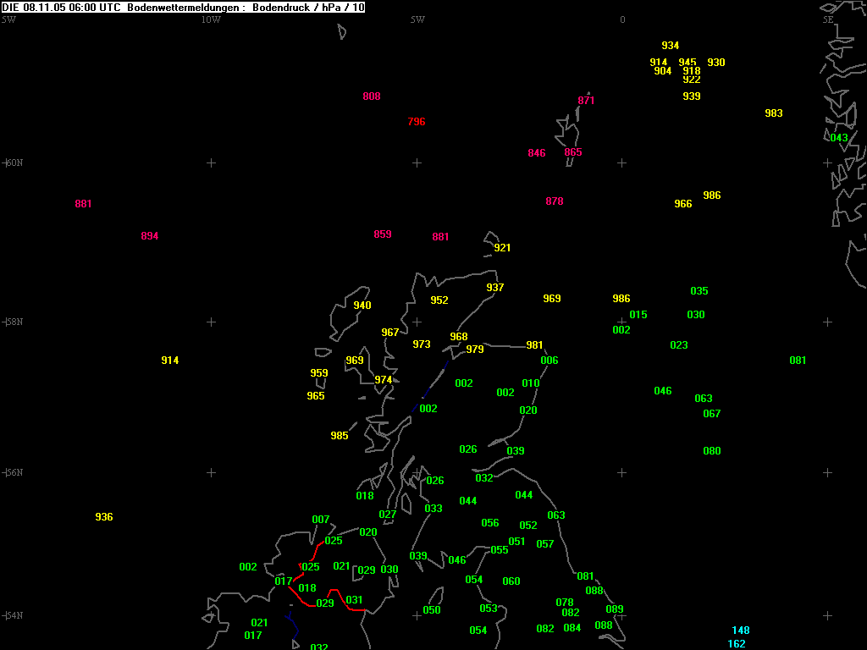Click the red station value 796

(417, 122)
